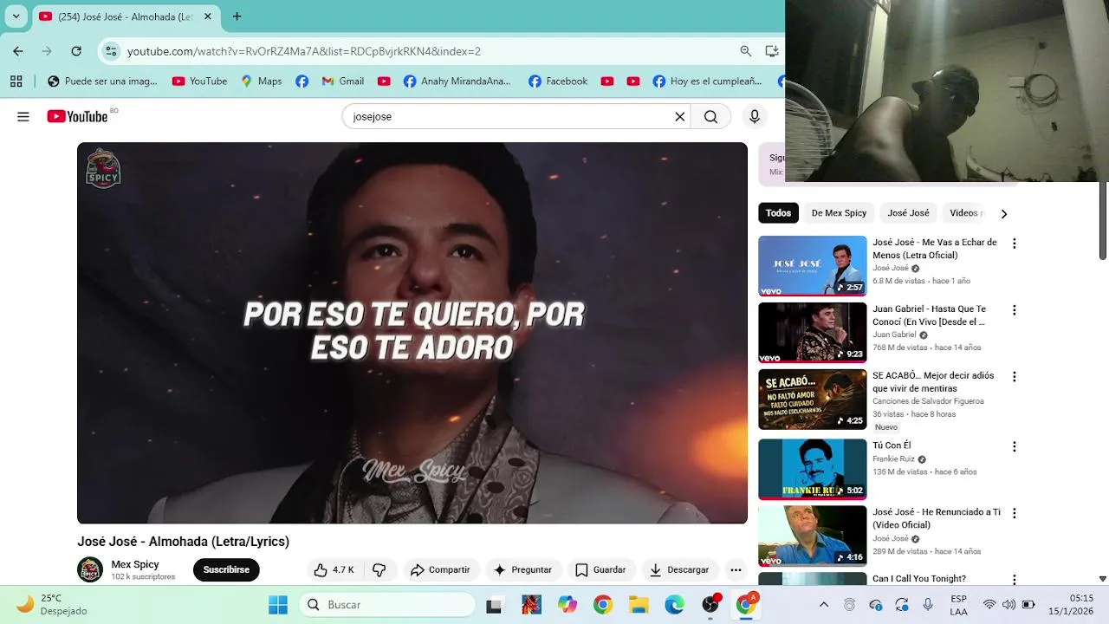Screen dimensions: 1109x624
Task: Open options for Juan Gabriel video
Action: 1014,309
